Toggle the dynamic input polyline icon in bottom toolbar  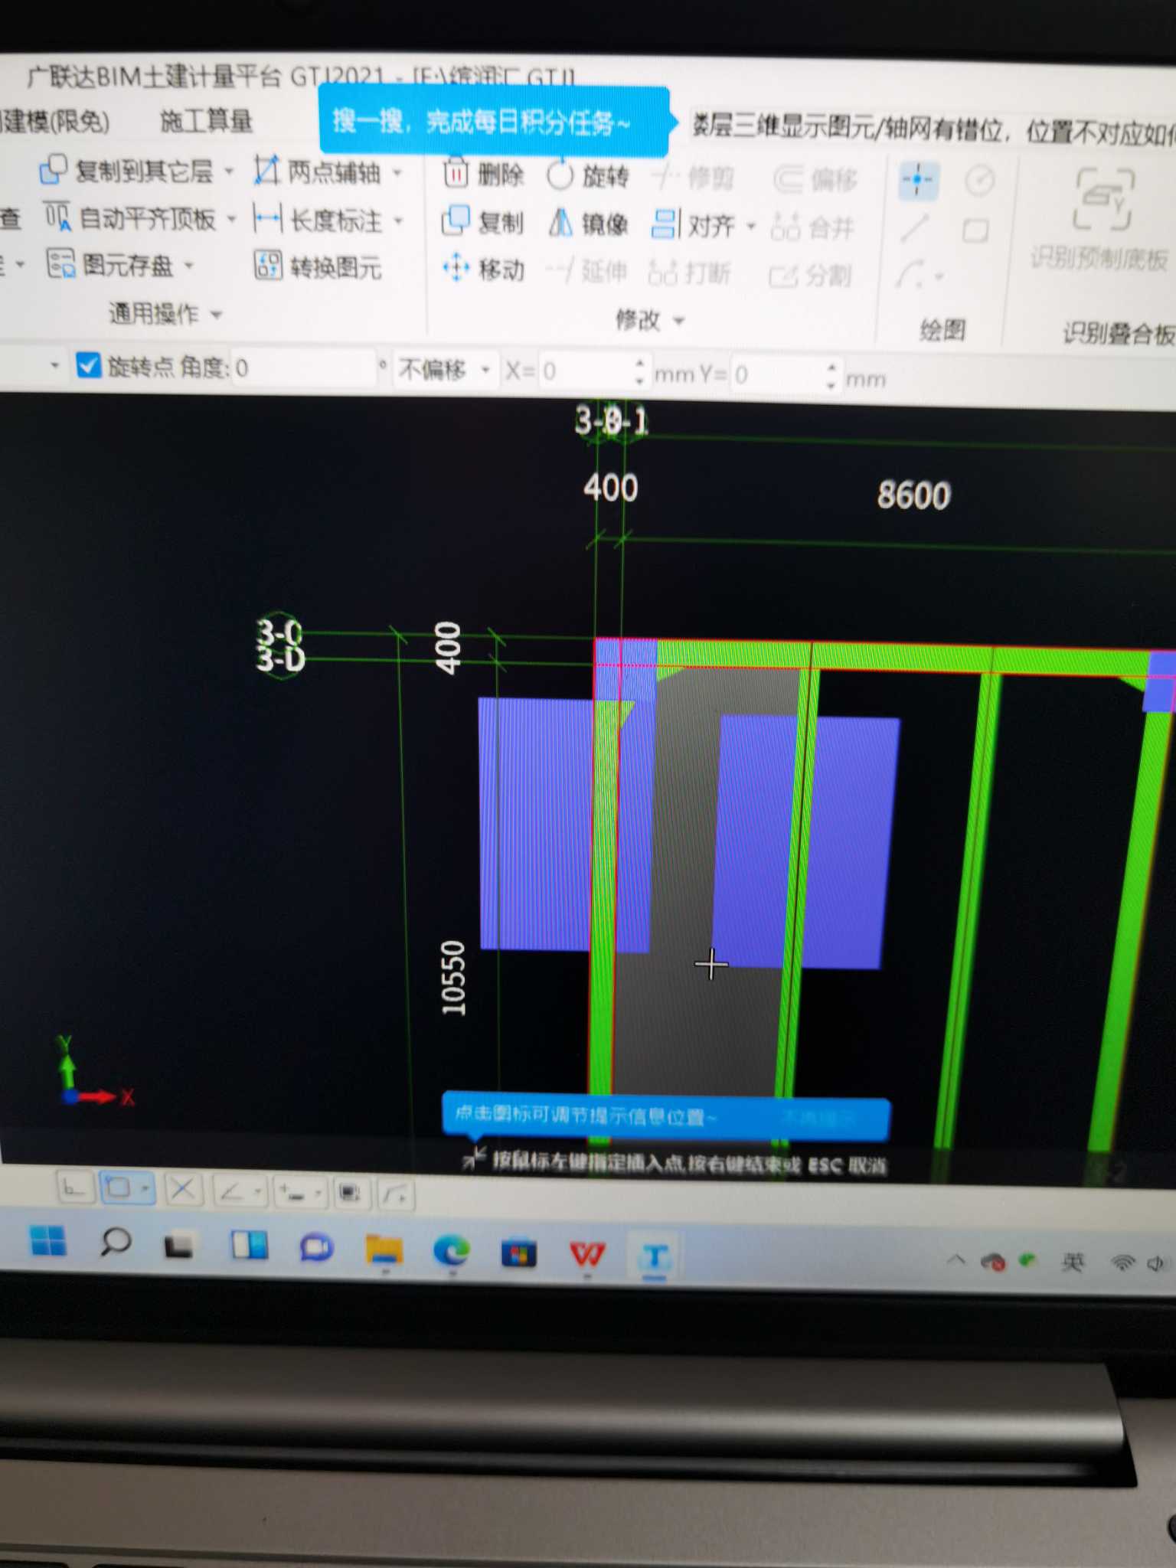(x=397, y=1194)
